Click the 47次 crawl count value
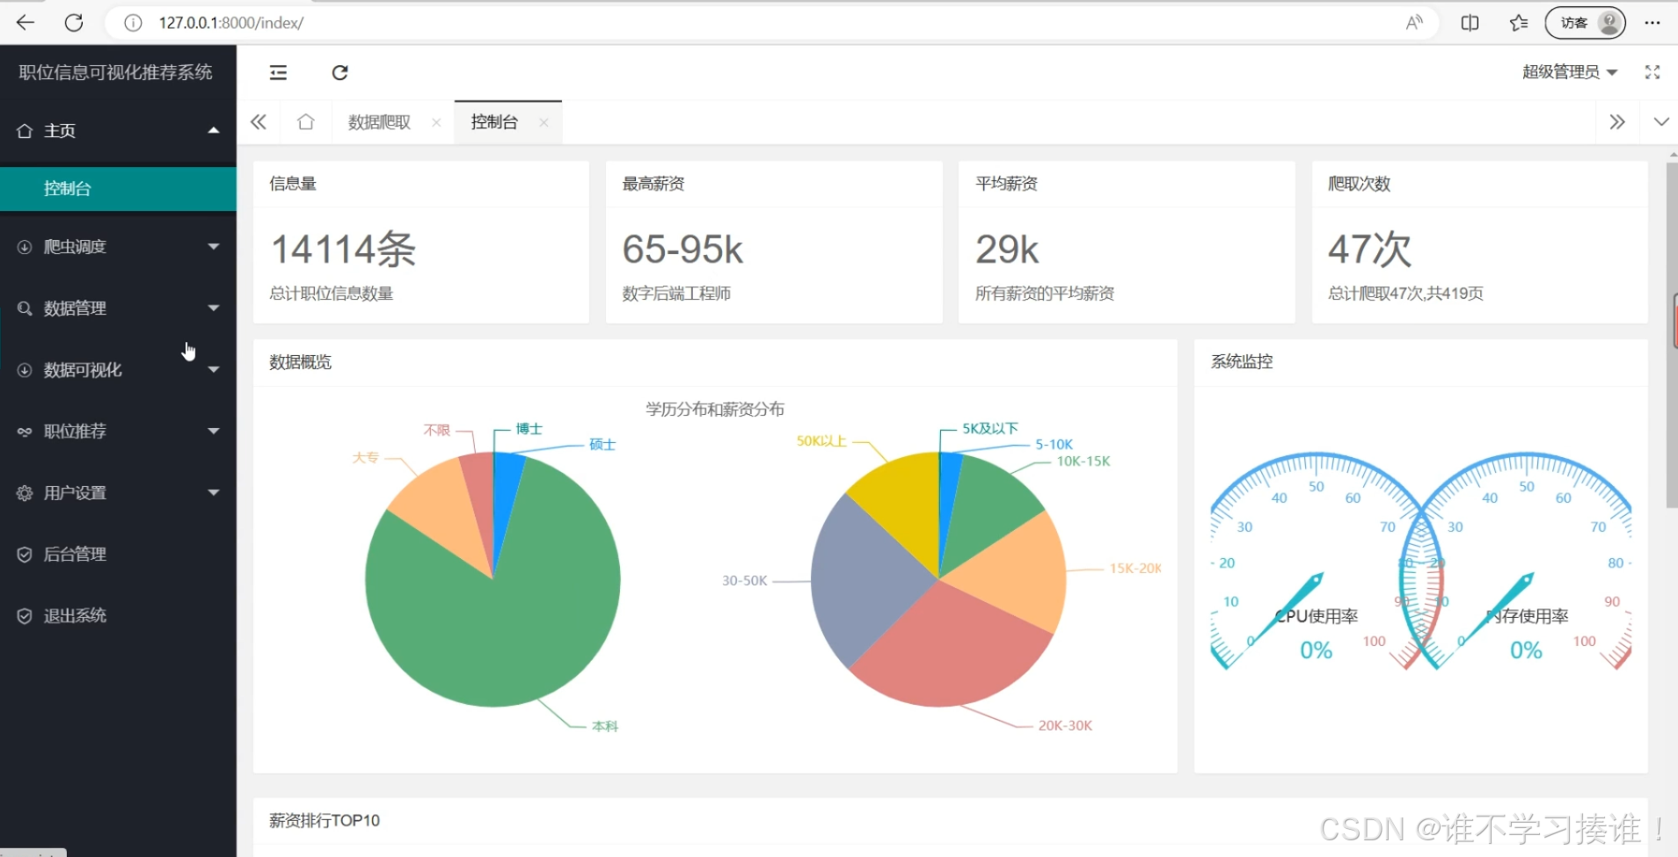This screenshot has width=1678, height=857. pos(1369,250)
